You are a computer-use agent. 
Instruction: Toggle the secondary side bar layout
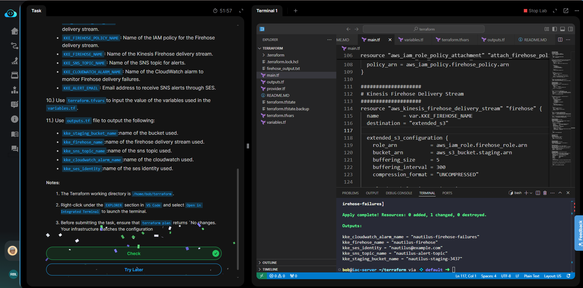[570, 29]
